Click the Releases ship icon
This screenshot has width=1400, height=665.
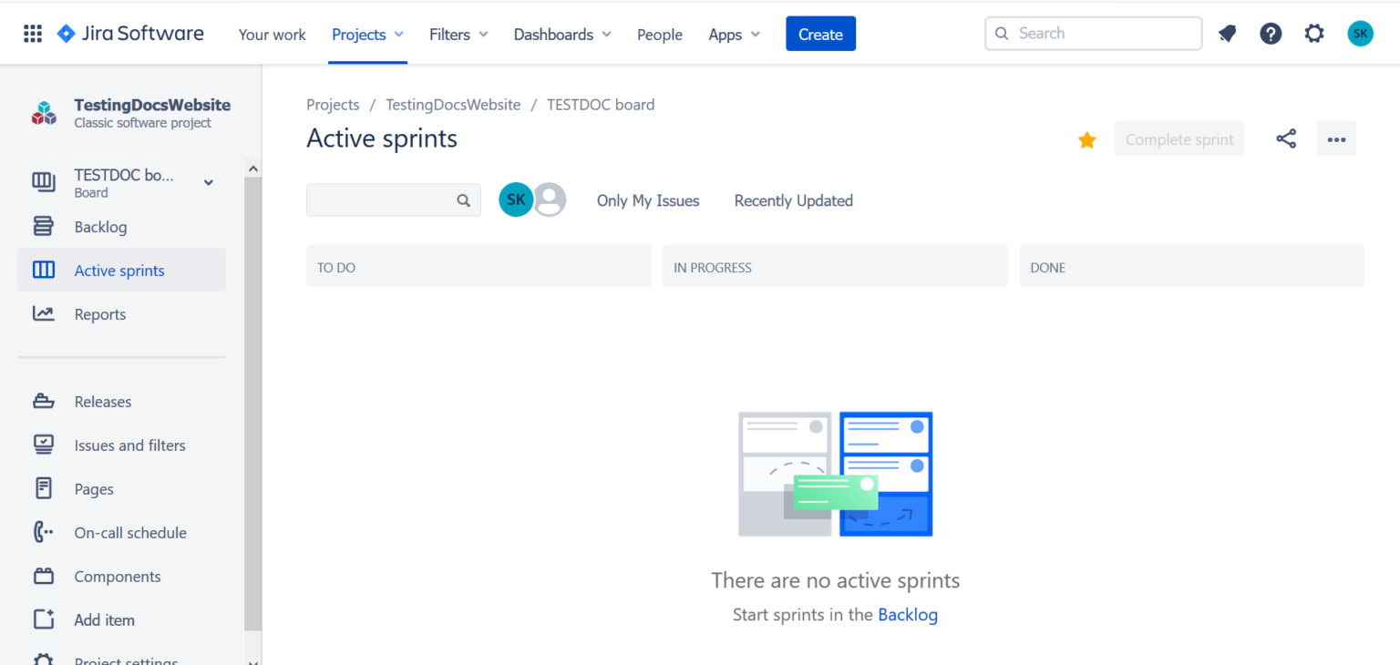pos(43,401)
